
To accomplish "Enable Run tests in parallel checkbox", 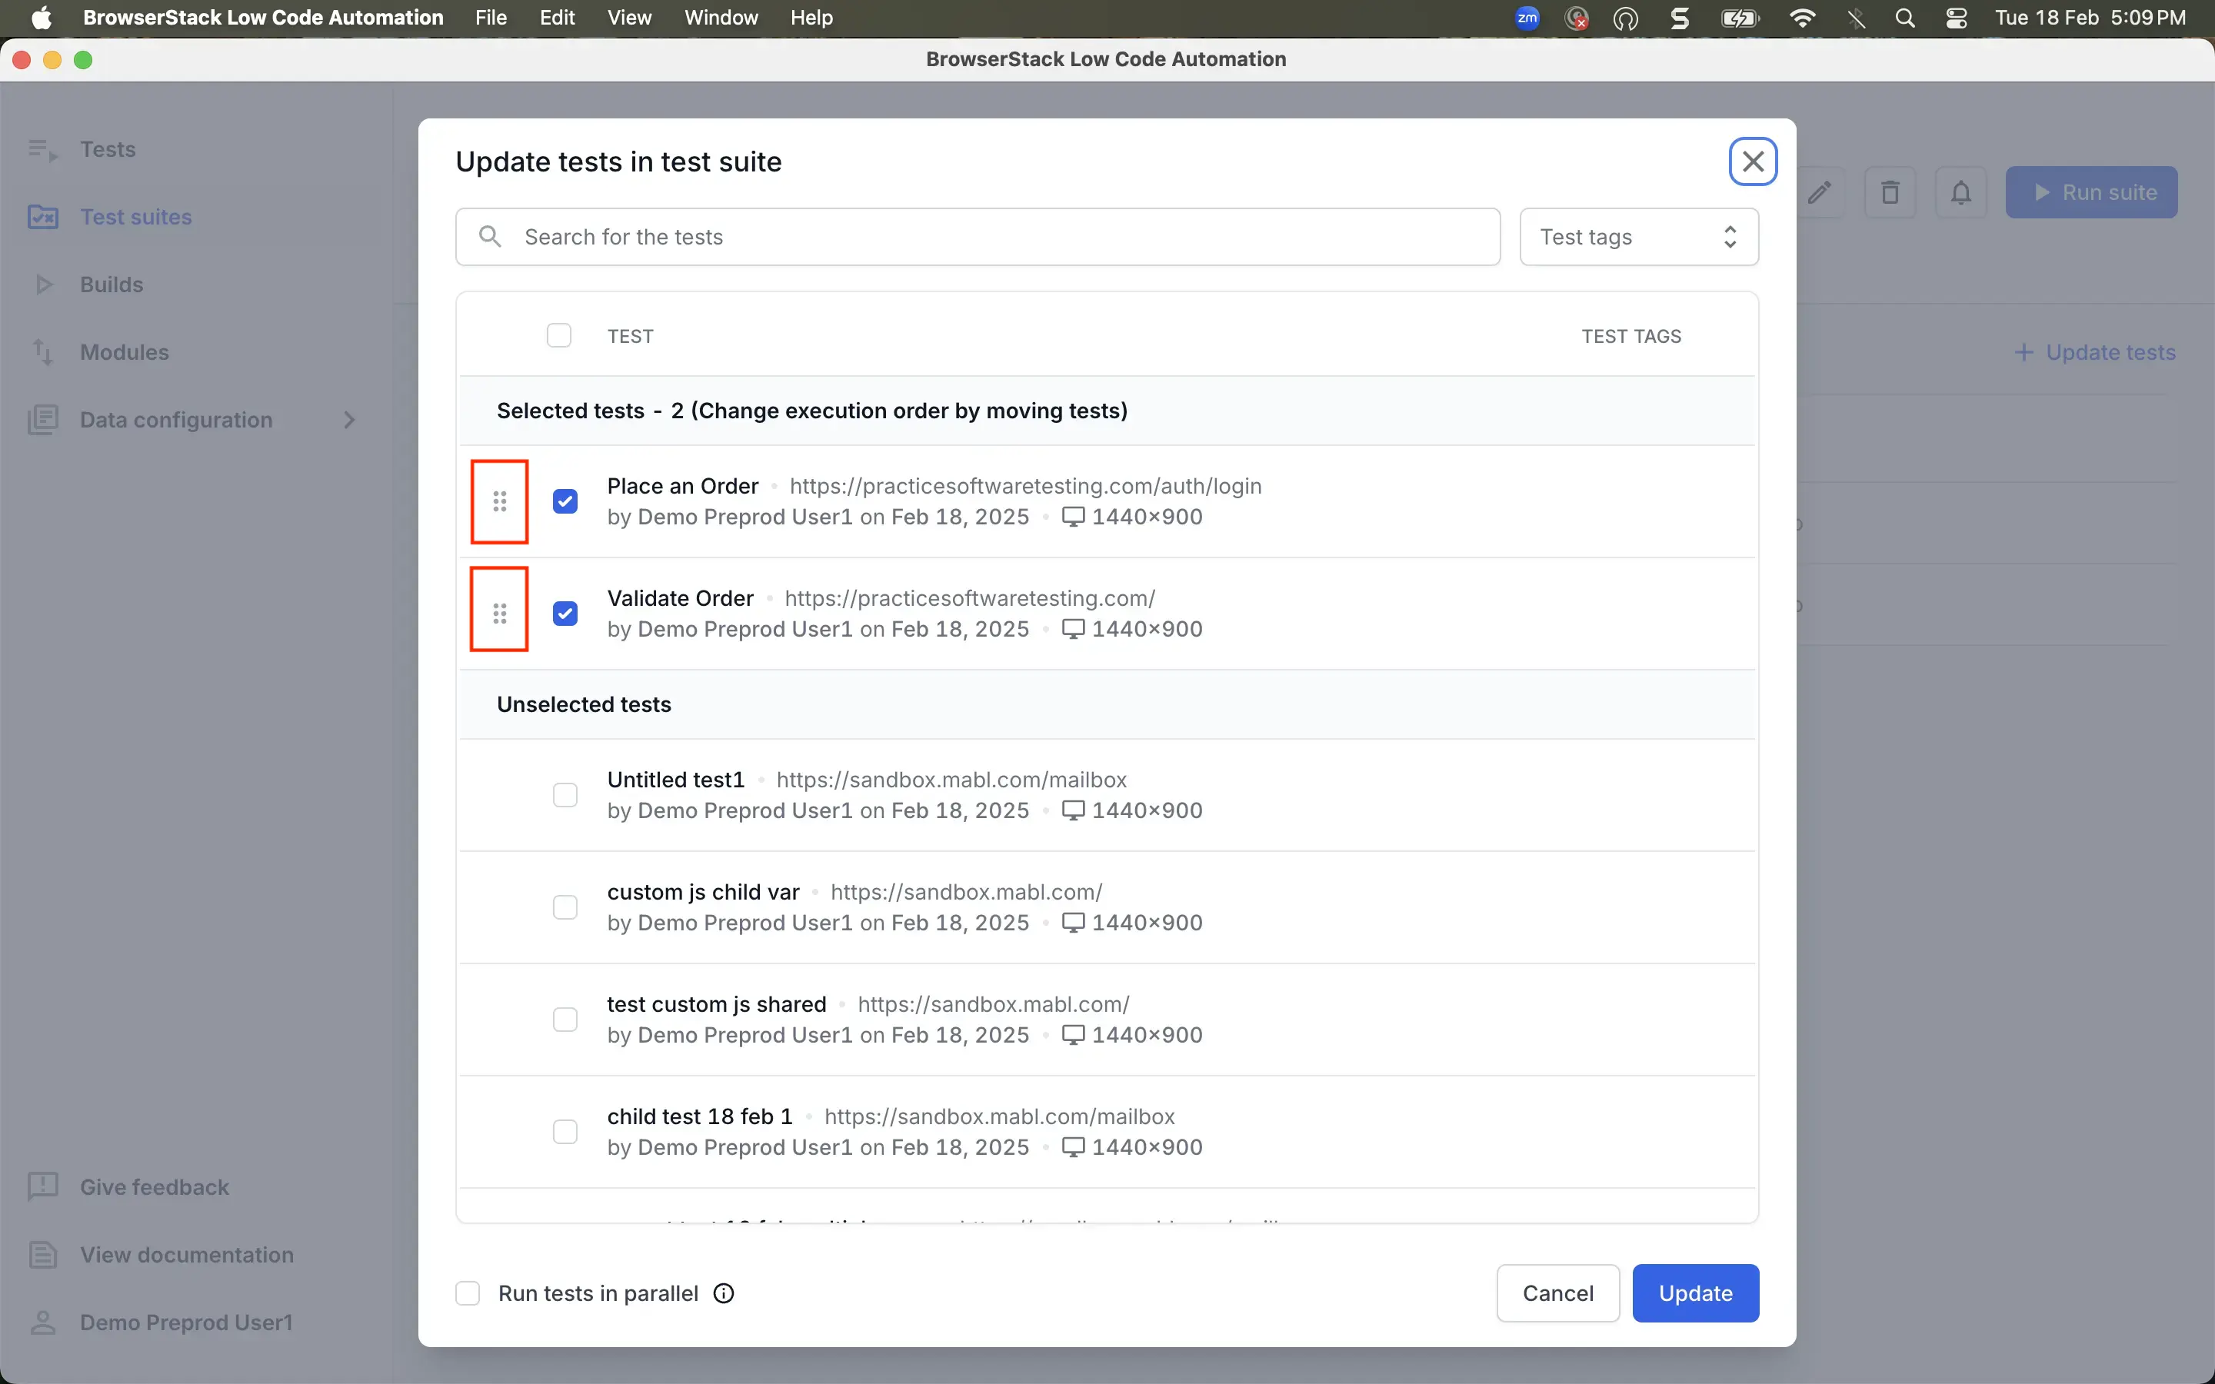I will tap(468, 1293).
